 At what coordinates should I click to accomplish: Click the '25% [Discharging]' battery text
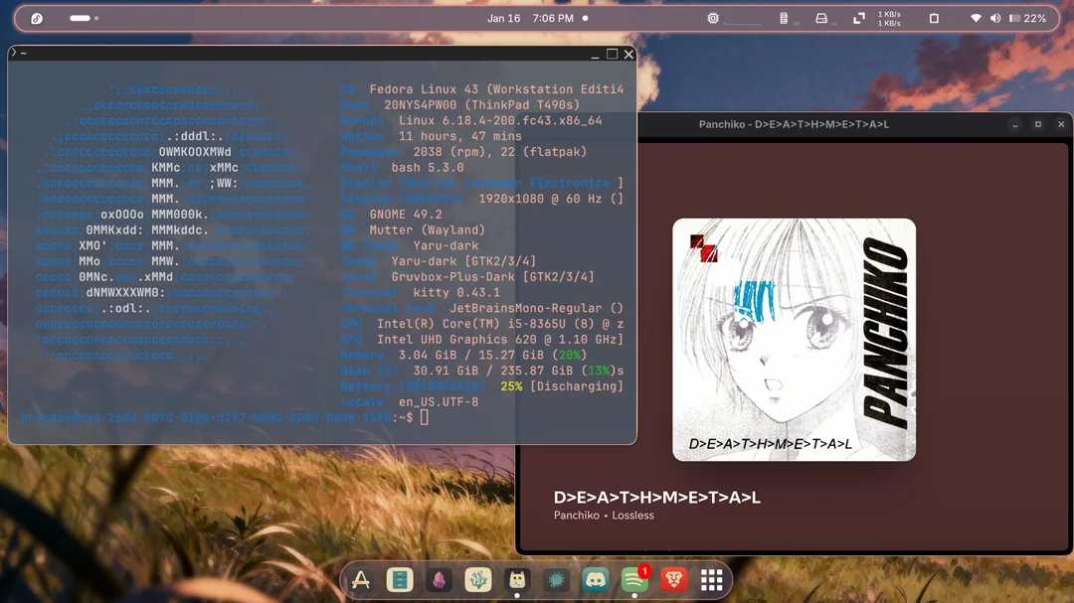[x=562, y=386]
